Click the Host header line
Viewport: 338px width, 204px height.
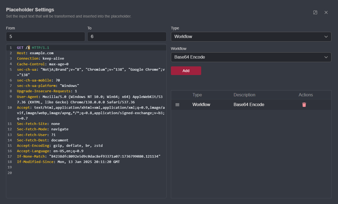35,53
